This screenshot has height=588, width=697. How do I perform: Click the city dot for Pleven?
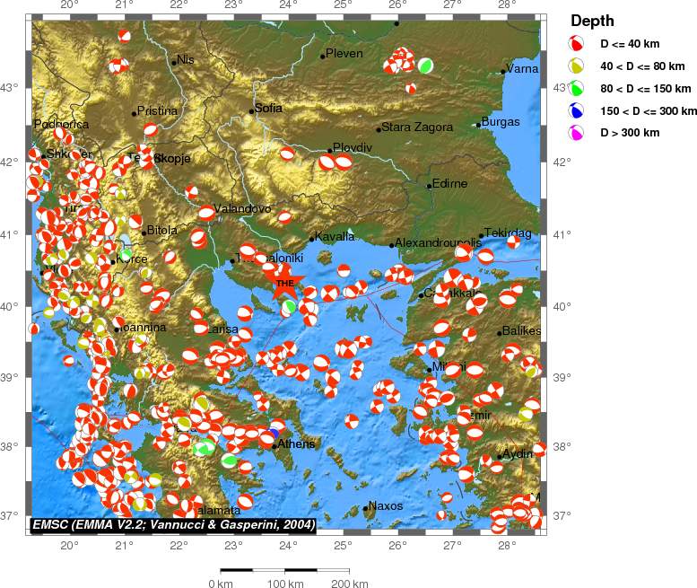[323, 57]
